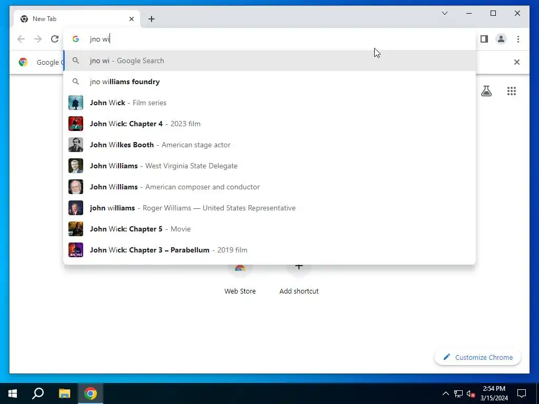Choose John Wilkes Booth suggestion

coord(269,145)
